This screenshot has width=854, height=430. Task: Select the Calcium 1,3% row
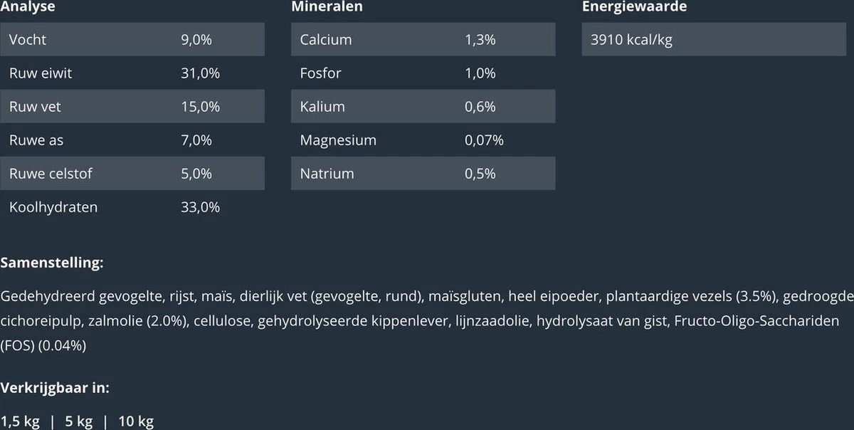pyautogui.click(x=423, y=40)
